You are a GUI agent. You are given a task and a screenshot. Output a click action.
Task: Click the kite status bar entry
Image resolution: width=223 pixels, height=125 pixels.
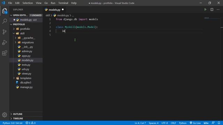coord(206,123)
